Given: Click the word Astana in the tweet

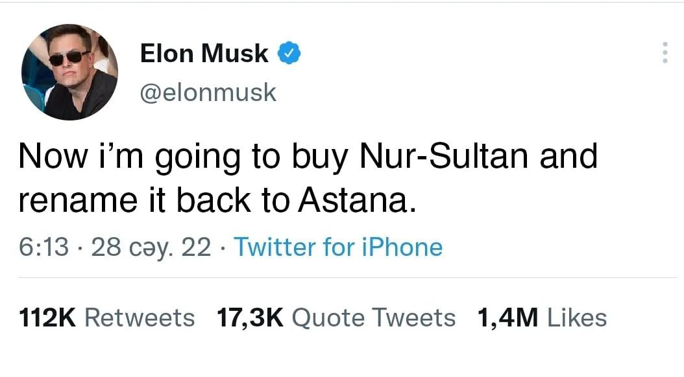Looking at the screenshot, I should [354, 202].
